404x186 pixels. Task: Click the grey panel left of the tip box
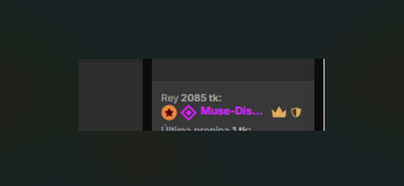click(111, 97)
